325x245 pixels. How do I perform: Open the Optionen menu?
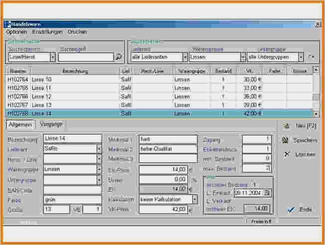16,32
